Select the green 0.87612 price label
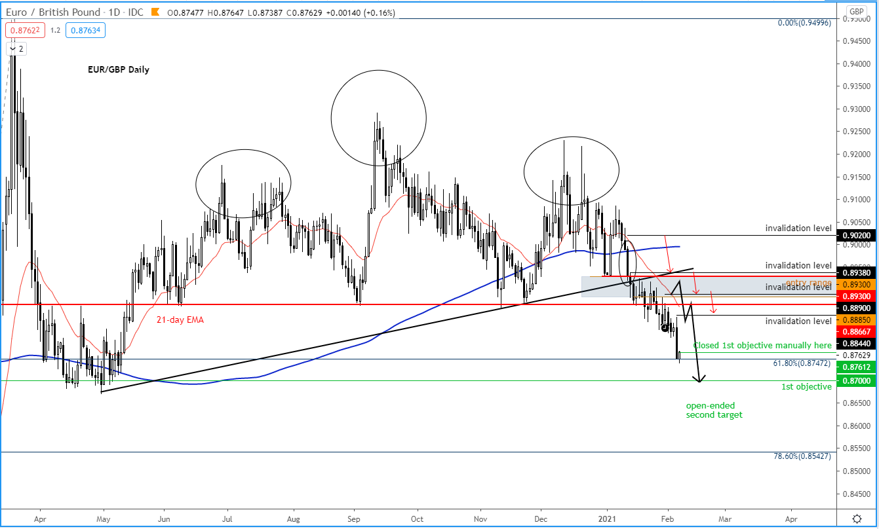This screenshot has height=529, width=879. 856,367
